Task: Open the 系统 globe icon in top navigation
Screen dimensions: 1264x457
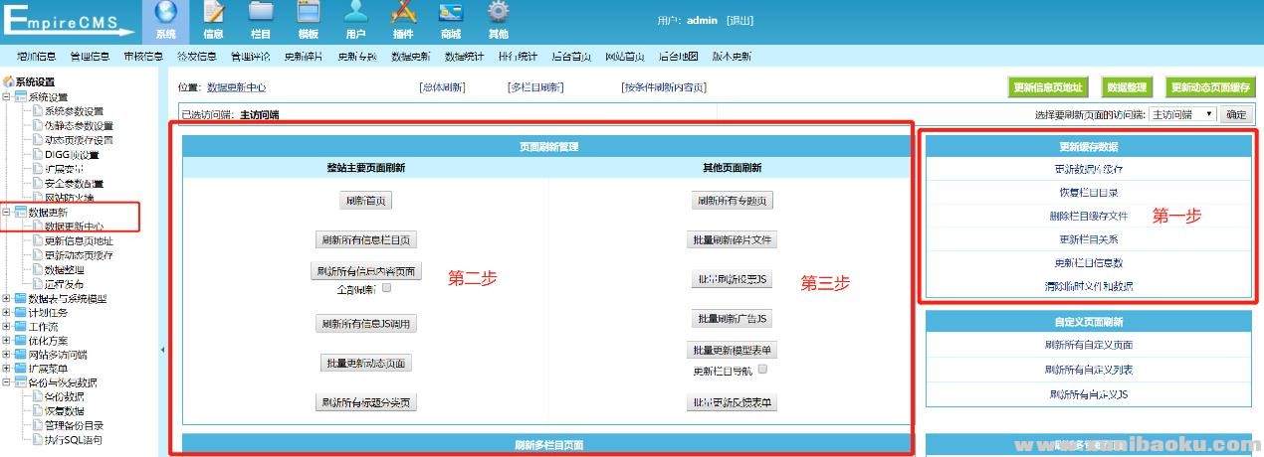Action: tap(166, 14)
